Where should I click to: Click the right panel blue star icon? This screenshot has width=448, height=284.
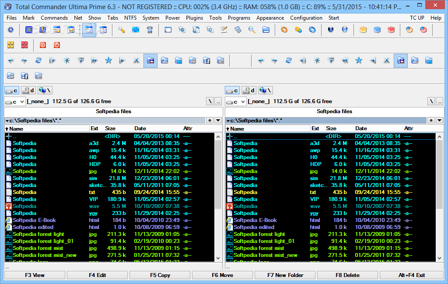click(359, 60)
